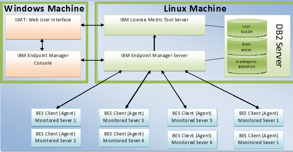The image size is (293, 152).
Task: Select the Monitored Sever 3 client box
Action: coord(124,117)
